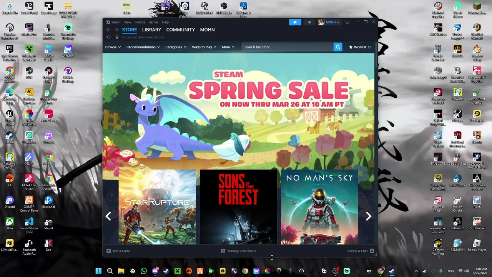The image size is (492, 277).
Task: Go back with Steam's back arrow
Action: point(108,30)
